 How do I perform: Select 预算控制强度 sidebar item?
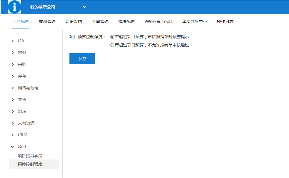[x=34, y=164]
